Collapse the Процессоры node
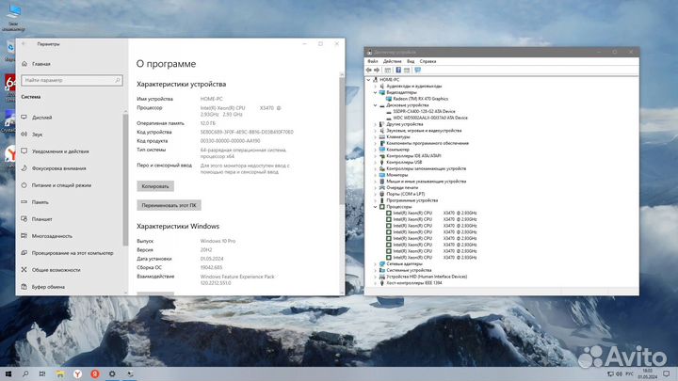 (376, 207)
